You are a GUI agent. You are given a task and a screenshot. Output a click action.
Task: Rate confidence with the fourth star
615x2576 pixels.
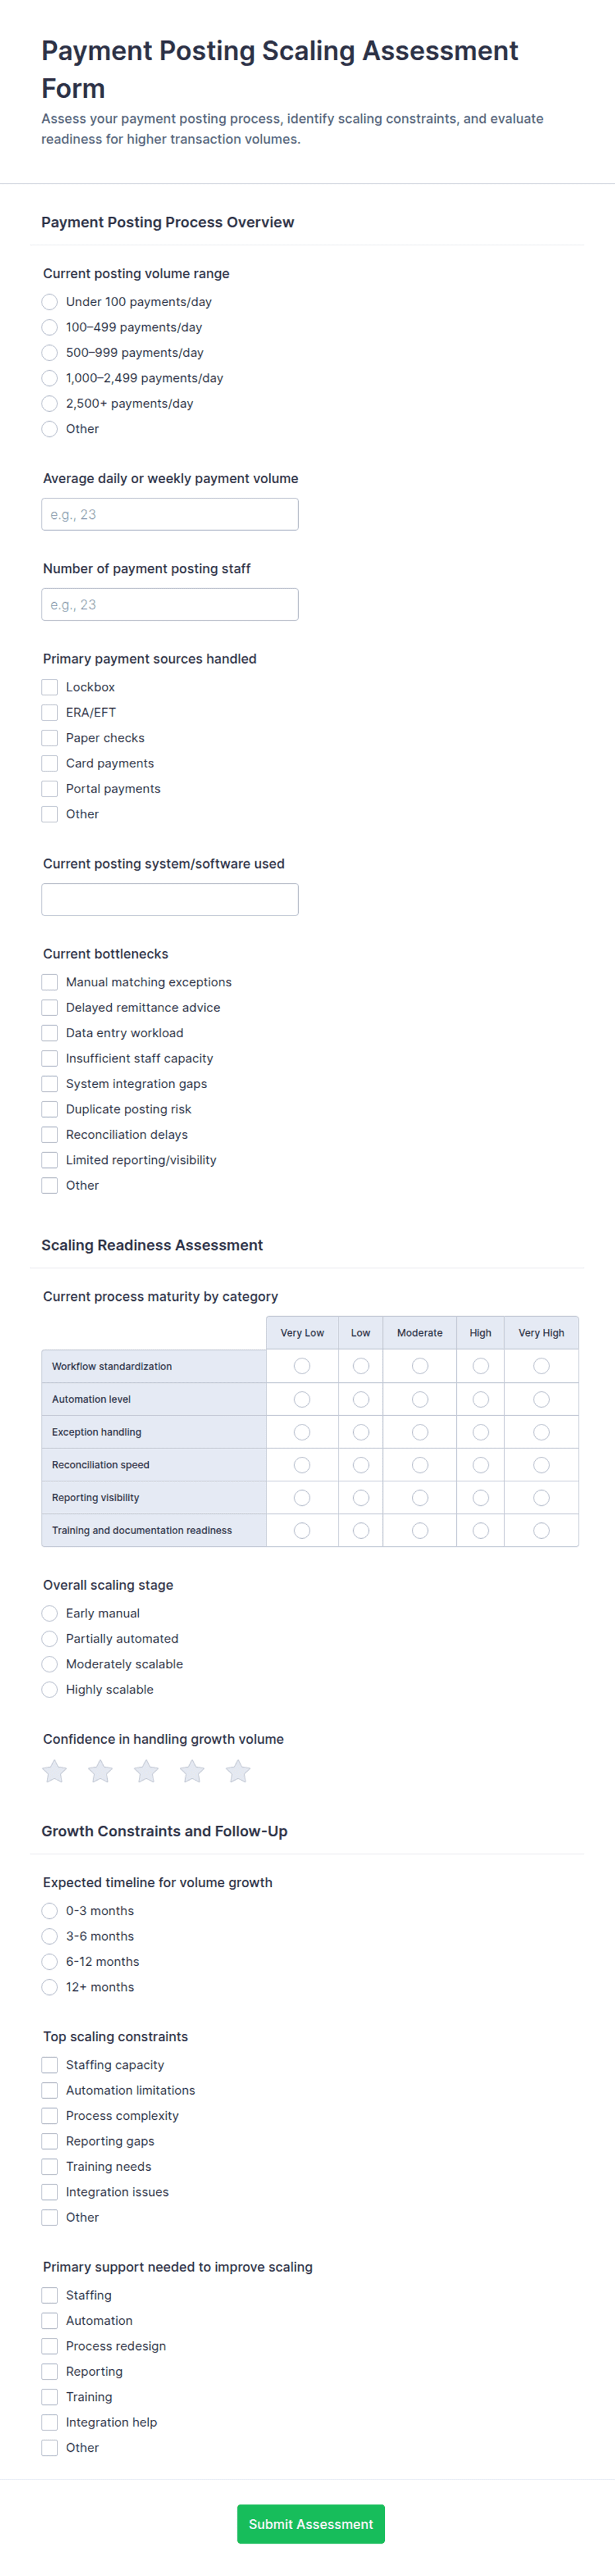click(x=192, y=1772)
